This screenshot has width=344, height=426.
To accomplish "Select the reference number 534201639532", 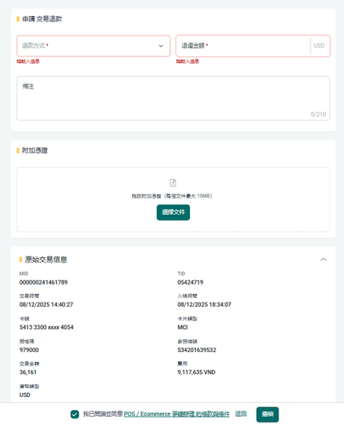I will click(x=197, y=350).
